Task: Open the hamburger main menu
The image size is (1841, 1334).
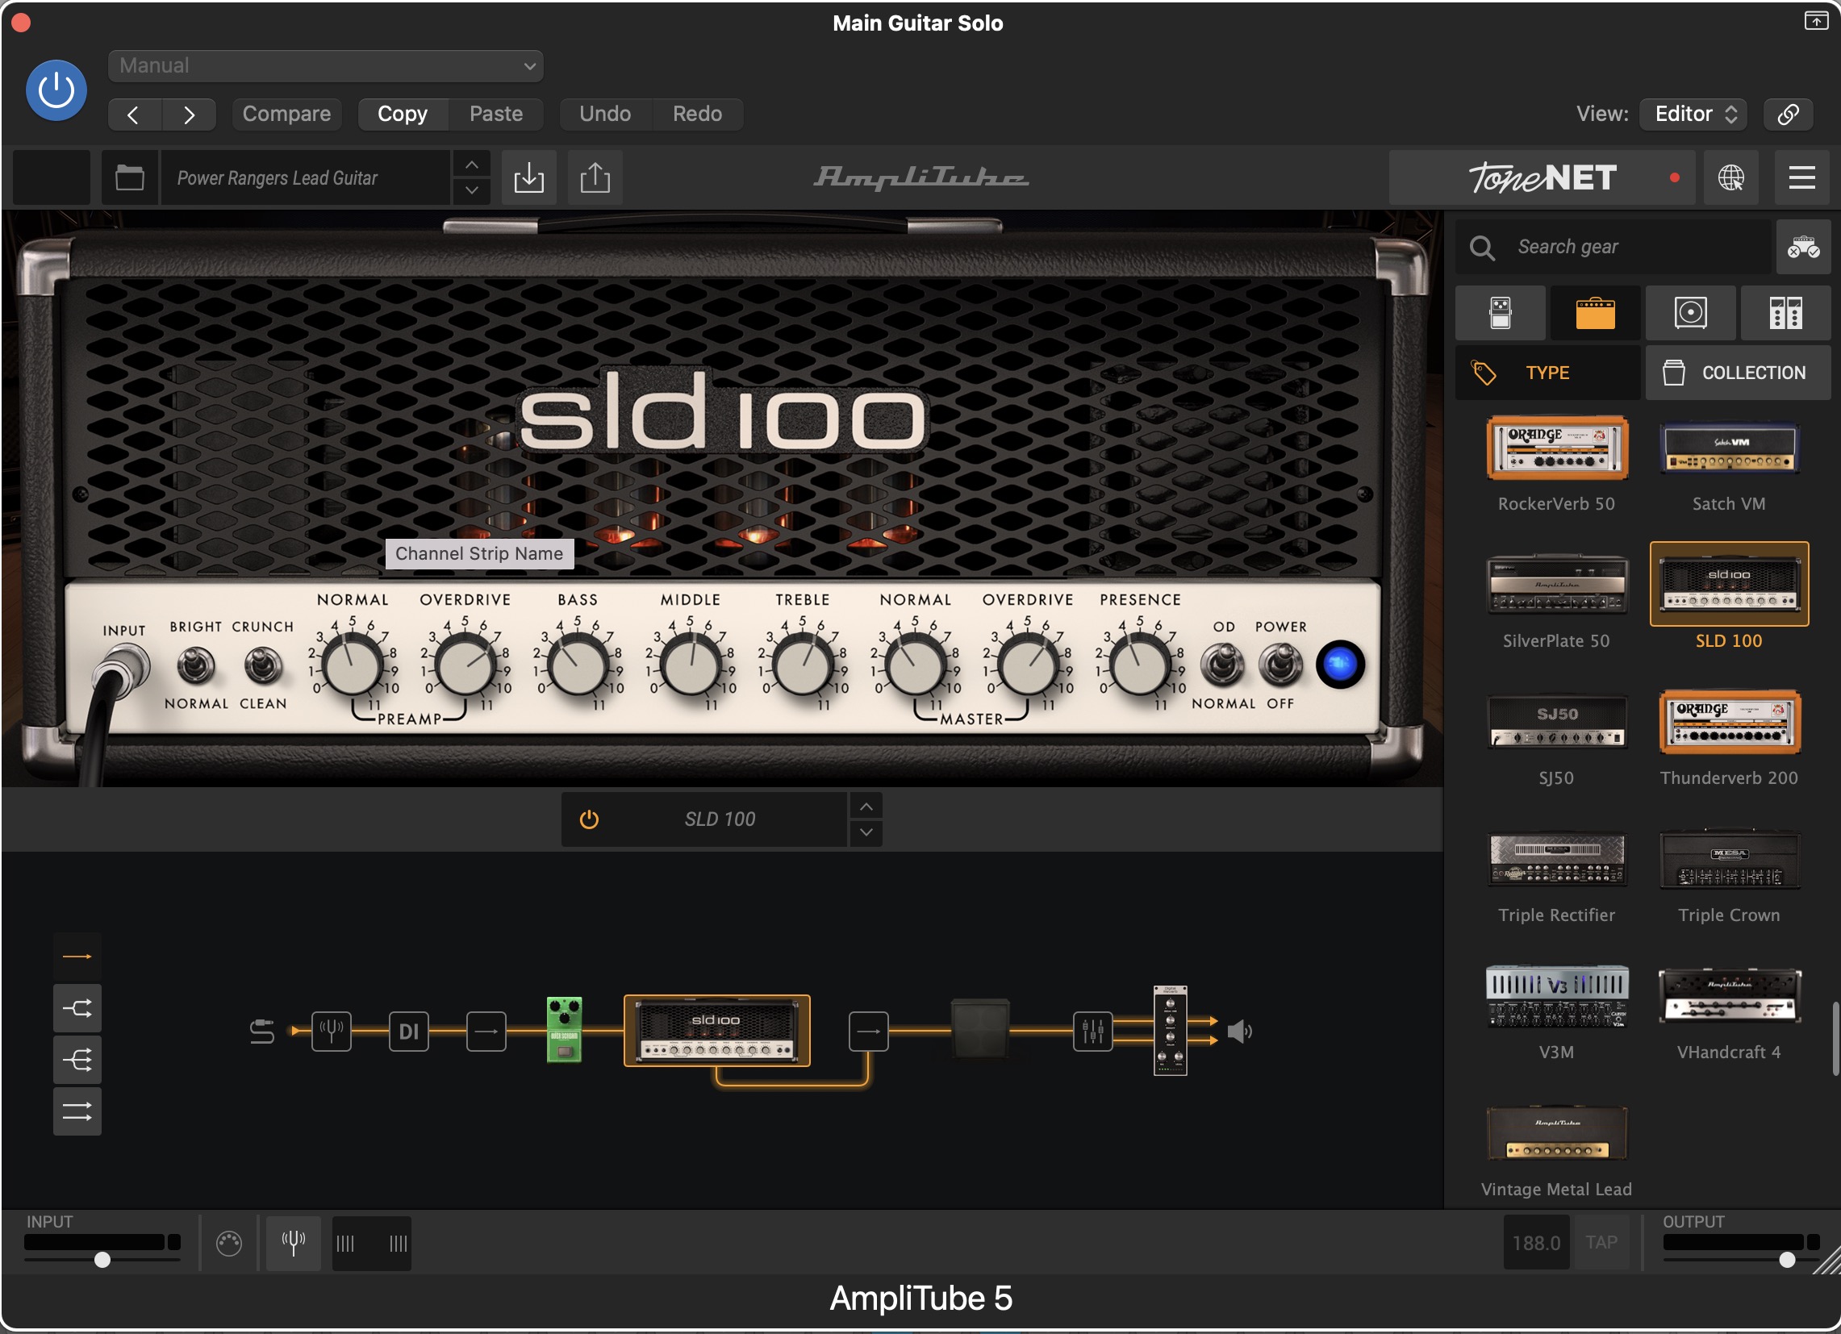Action: (1801, 177)
